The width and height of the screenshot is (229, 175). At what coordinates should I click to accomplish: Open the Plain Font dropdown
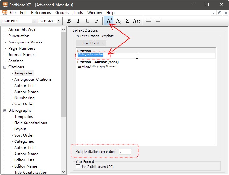[34, 21]
